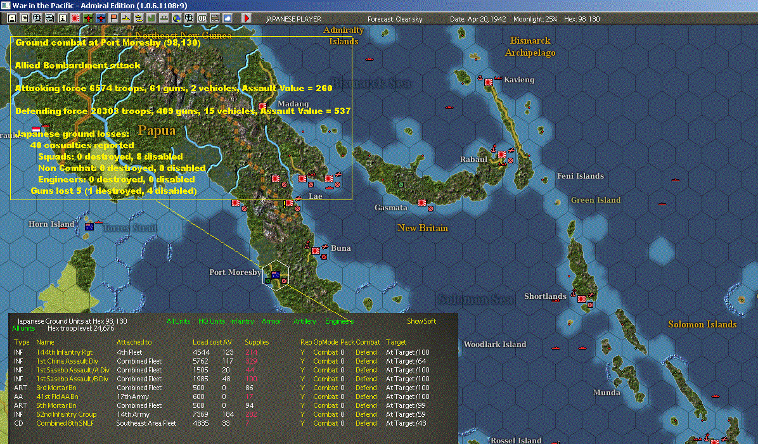Select the Australian flag at Horn Island
758x444 pixels.
coord(89,227)
